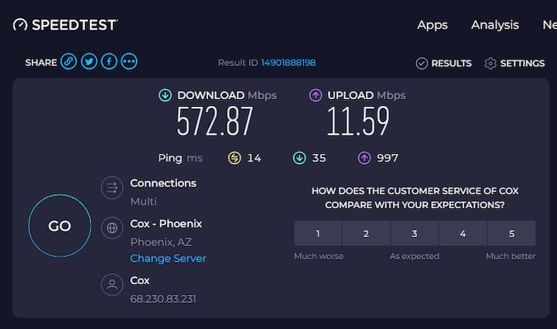Open the Analysis menu
The image size is (557, 329).
tap(495, 25)
